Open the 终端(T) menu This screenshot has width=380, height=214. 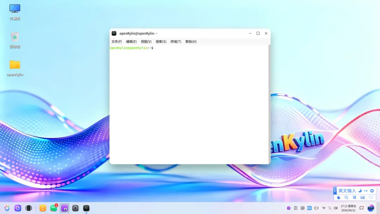click(x=176, y=42)
